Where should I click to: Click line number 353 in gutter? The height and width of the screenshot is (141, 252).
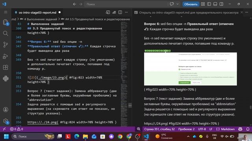[x=19, y=91]
